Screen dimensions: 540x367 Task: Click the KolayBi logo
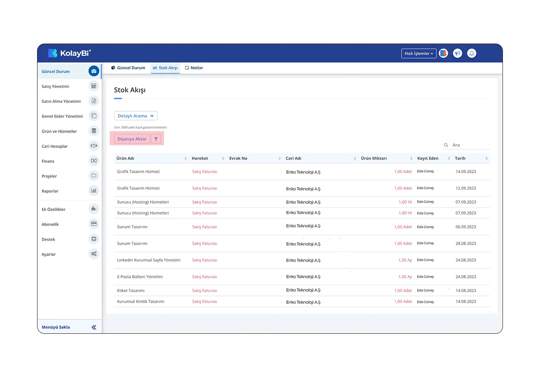[x=69, y=53]
